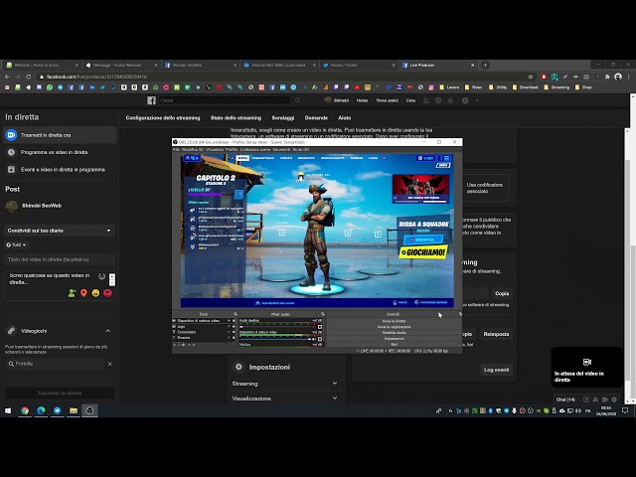Click the Impostazioni gear icon on Facebook page
This screenshot has height=477, width=636.
[x=238, y=367]
